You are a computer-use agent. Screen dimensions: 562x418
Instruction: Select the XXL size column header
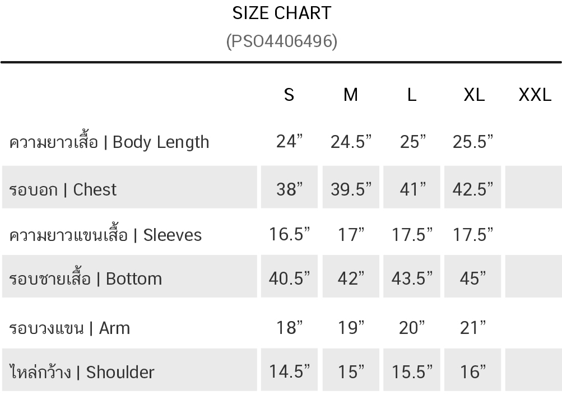tap(535, 95)
